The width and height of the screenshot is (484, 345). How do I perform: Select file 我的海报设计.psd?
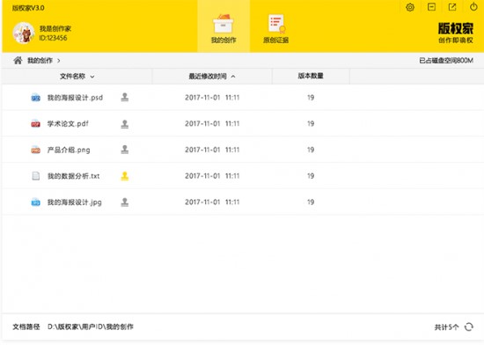(x=75, y=98)
